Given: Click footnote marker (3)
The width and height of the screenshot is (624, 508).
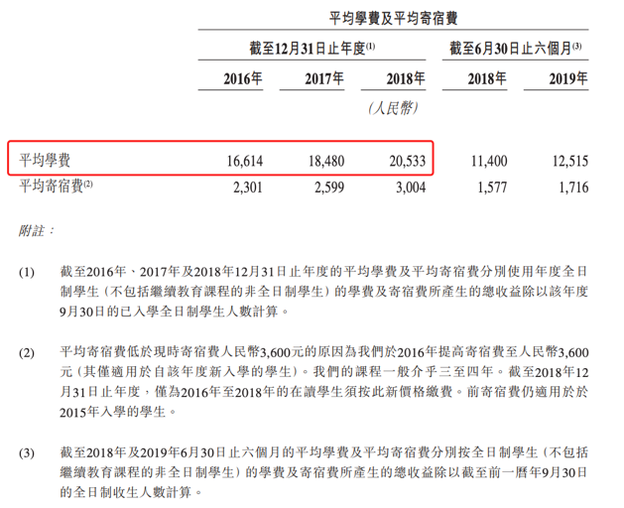Looking at the screenshot, I should (x=27, y=453).
